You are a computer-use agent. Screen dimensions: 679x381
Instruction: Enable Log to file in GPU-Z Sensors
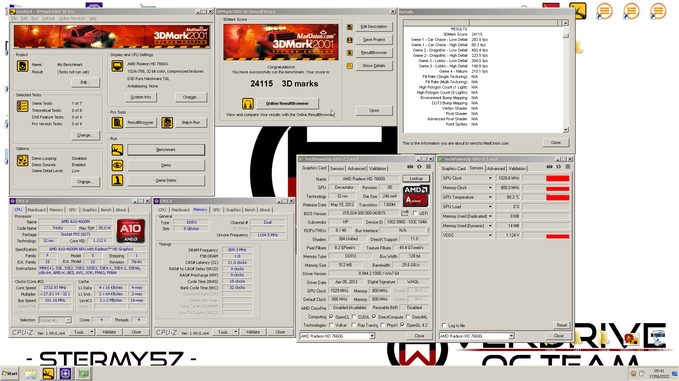[445, 326]
